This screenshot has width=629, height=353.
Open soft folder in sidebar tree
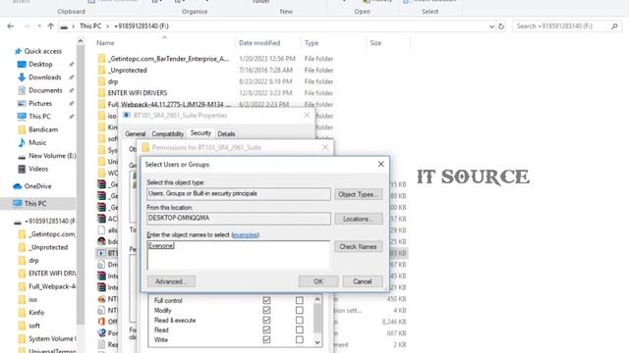34,326
